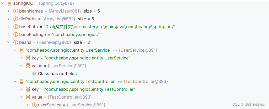
Task: Collapse the beans HashMap node
Action: point(9,42)
